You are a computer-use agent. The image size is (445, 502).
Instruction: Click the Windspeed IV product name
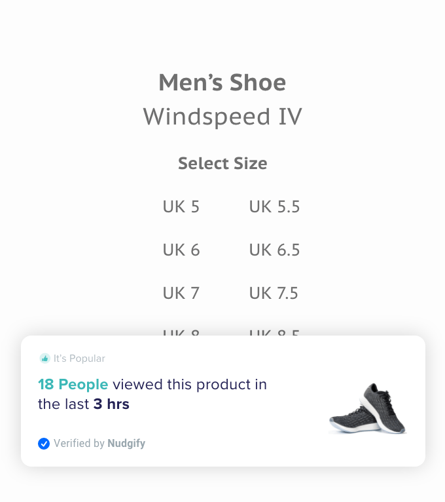222,117
